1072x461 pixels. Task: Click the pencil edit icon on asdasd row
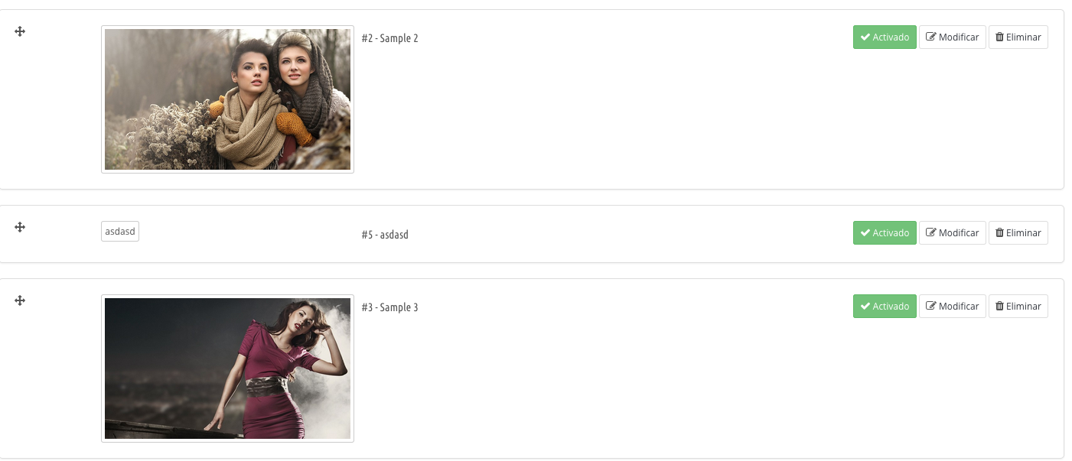pos(931,232)
